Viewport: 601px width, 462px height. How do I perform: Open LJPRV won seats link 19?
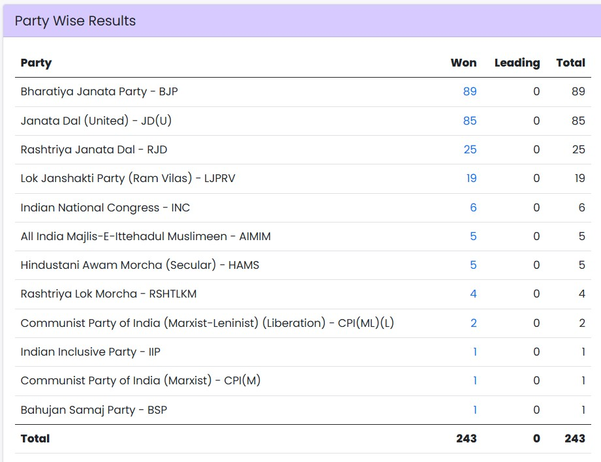(x=471, y=178)
